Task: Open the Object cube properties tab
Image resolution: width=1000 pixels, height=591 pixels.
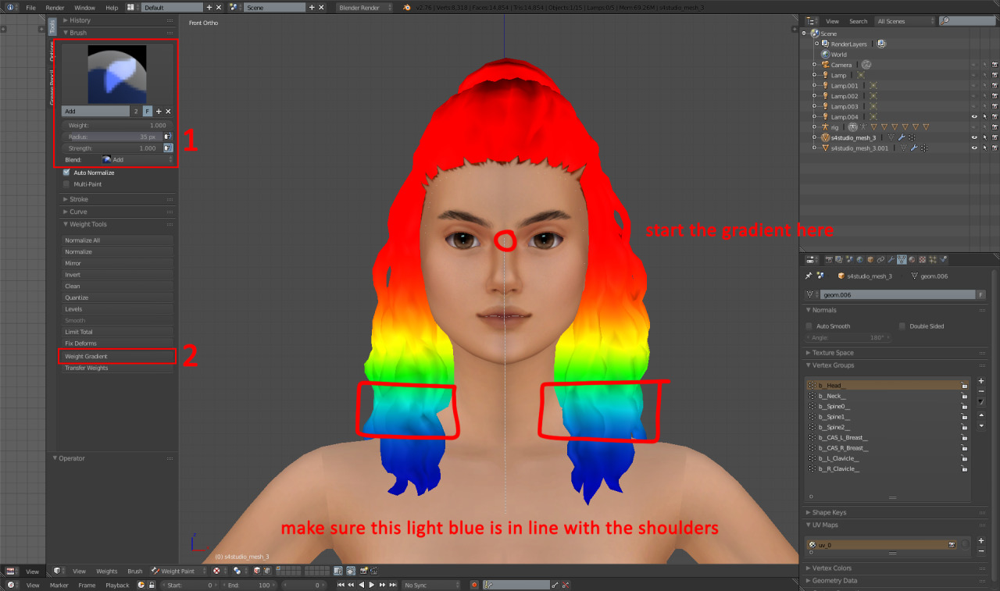Action: (870, 260)
